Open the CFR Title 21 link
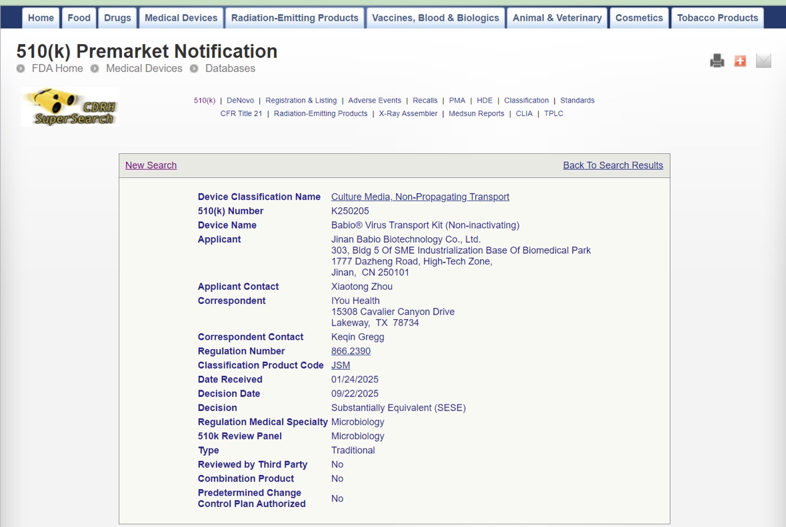Screen dimensions: 786x527 pyautogui.click(x=241, y=114)
